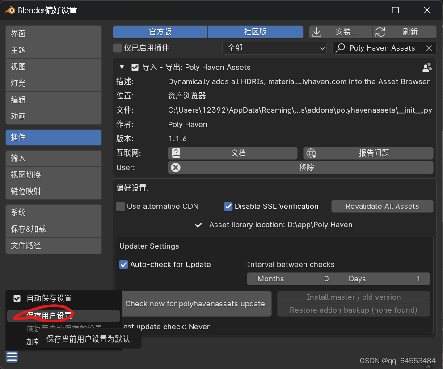Image resolution: width=443 pixels, height=369 pixels.
Task: Click the 移除 button
Action: (x=300, y=167)
